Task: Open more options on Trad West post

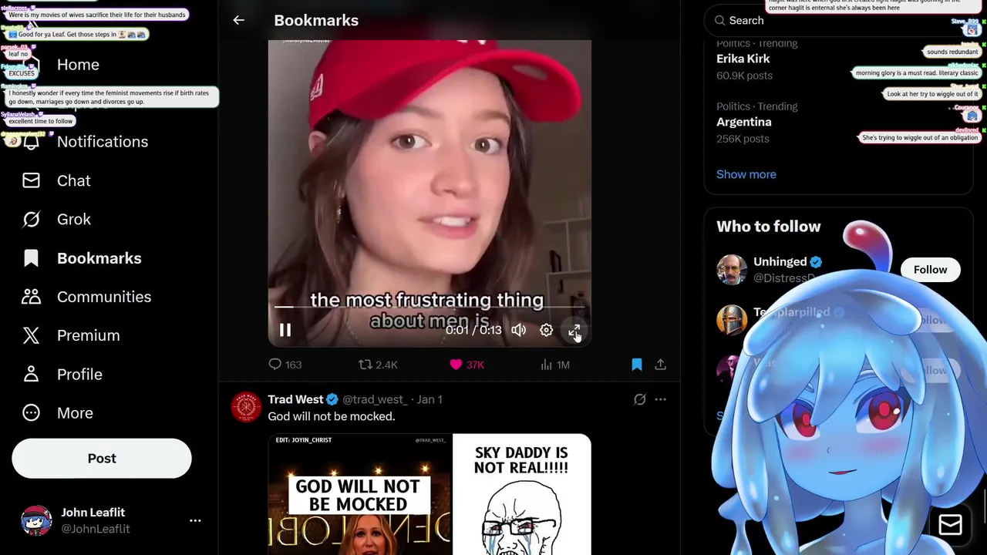Action: point(661,399)
